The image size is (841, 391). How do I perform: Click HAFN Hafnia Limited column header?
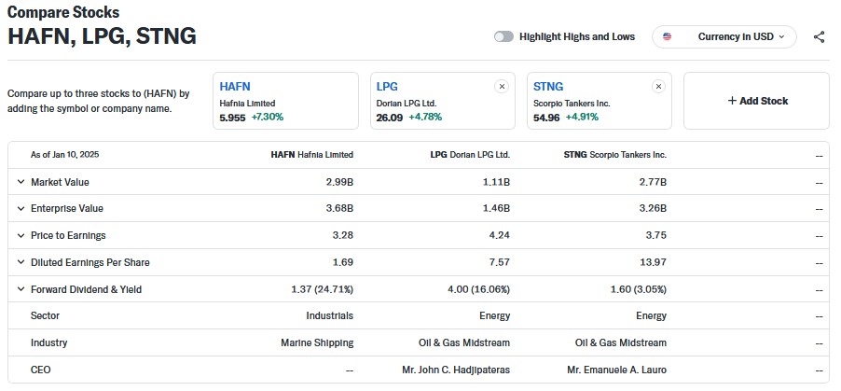point(311,155)
